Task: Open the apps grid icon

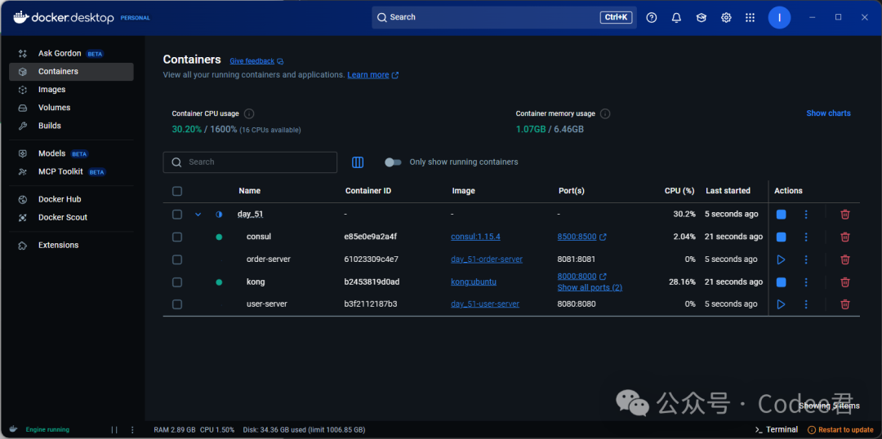Action: click(x=750, y=17)
